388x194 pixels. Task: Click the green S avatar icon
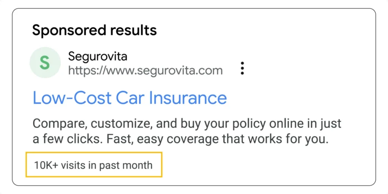tap(45, 63)
